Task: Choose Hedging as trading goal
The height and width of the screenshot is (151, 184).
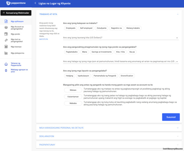Action: [69, 76]
